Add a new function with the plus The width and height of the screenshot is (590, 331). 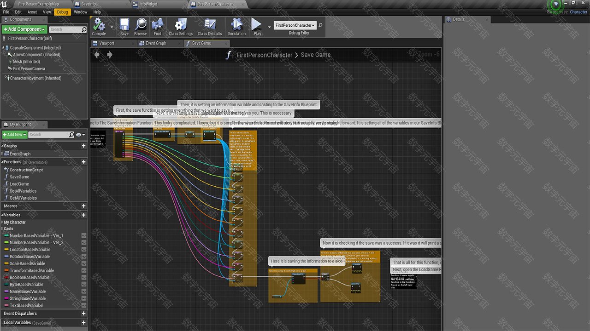coord(83,162)
